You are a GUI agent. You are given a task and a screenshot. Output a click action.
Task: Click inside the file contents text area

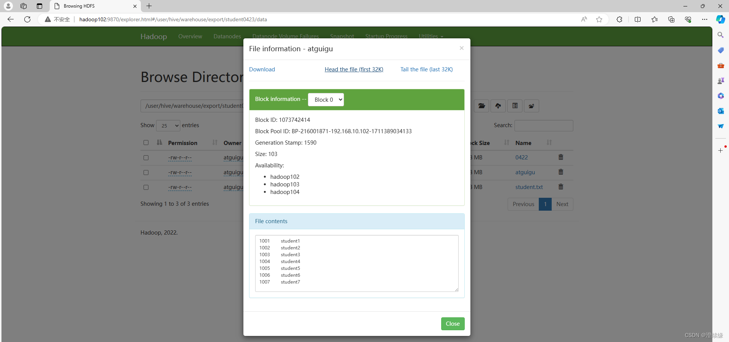tap(357, 263)
